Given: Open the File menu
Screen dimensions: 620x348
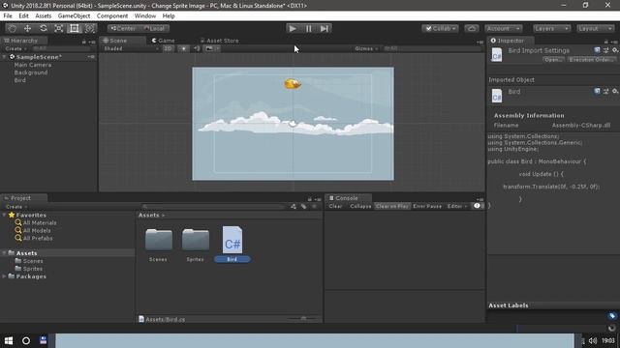Looking at the screenshot, I should (x=8, y=15).
